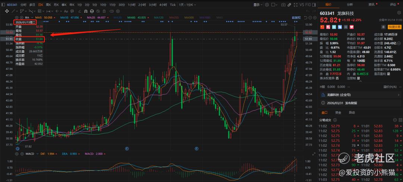Open the 资讯 news tab
Screen dimensions: 403x182
click(372, 4)
